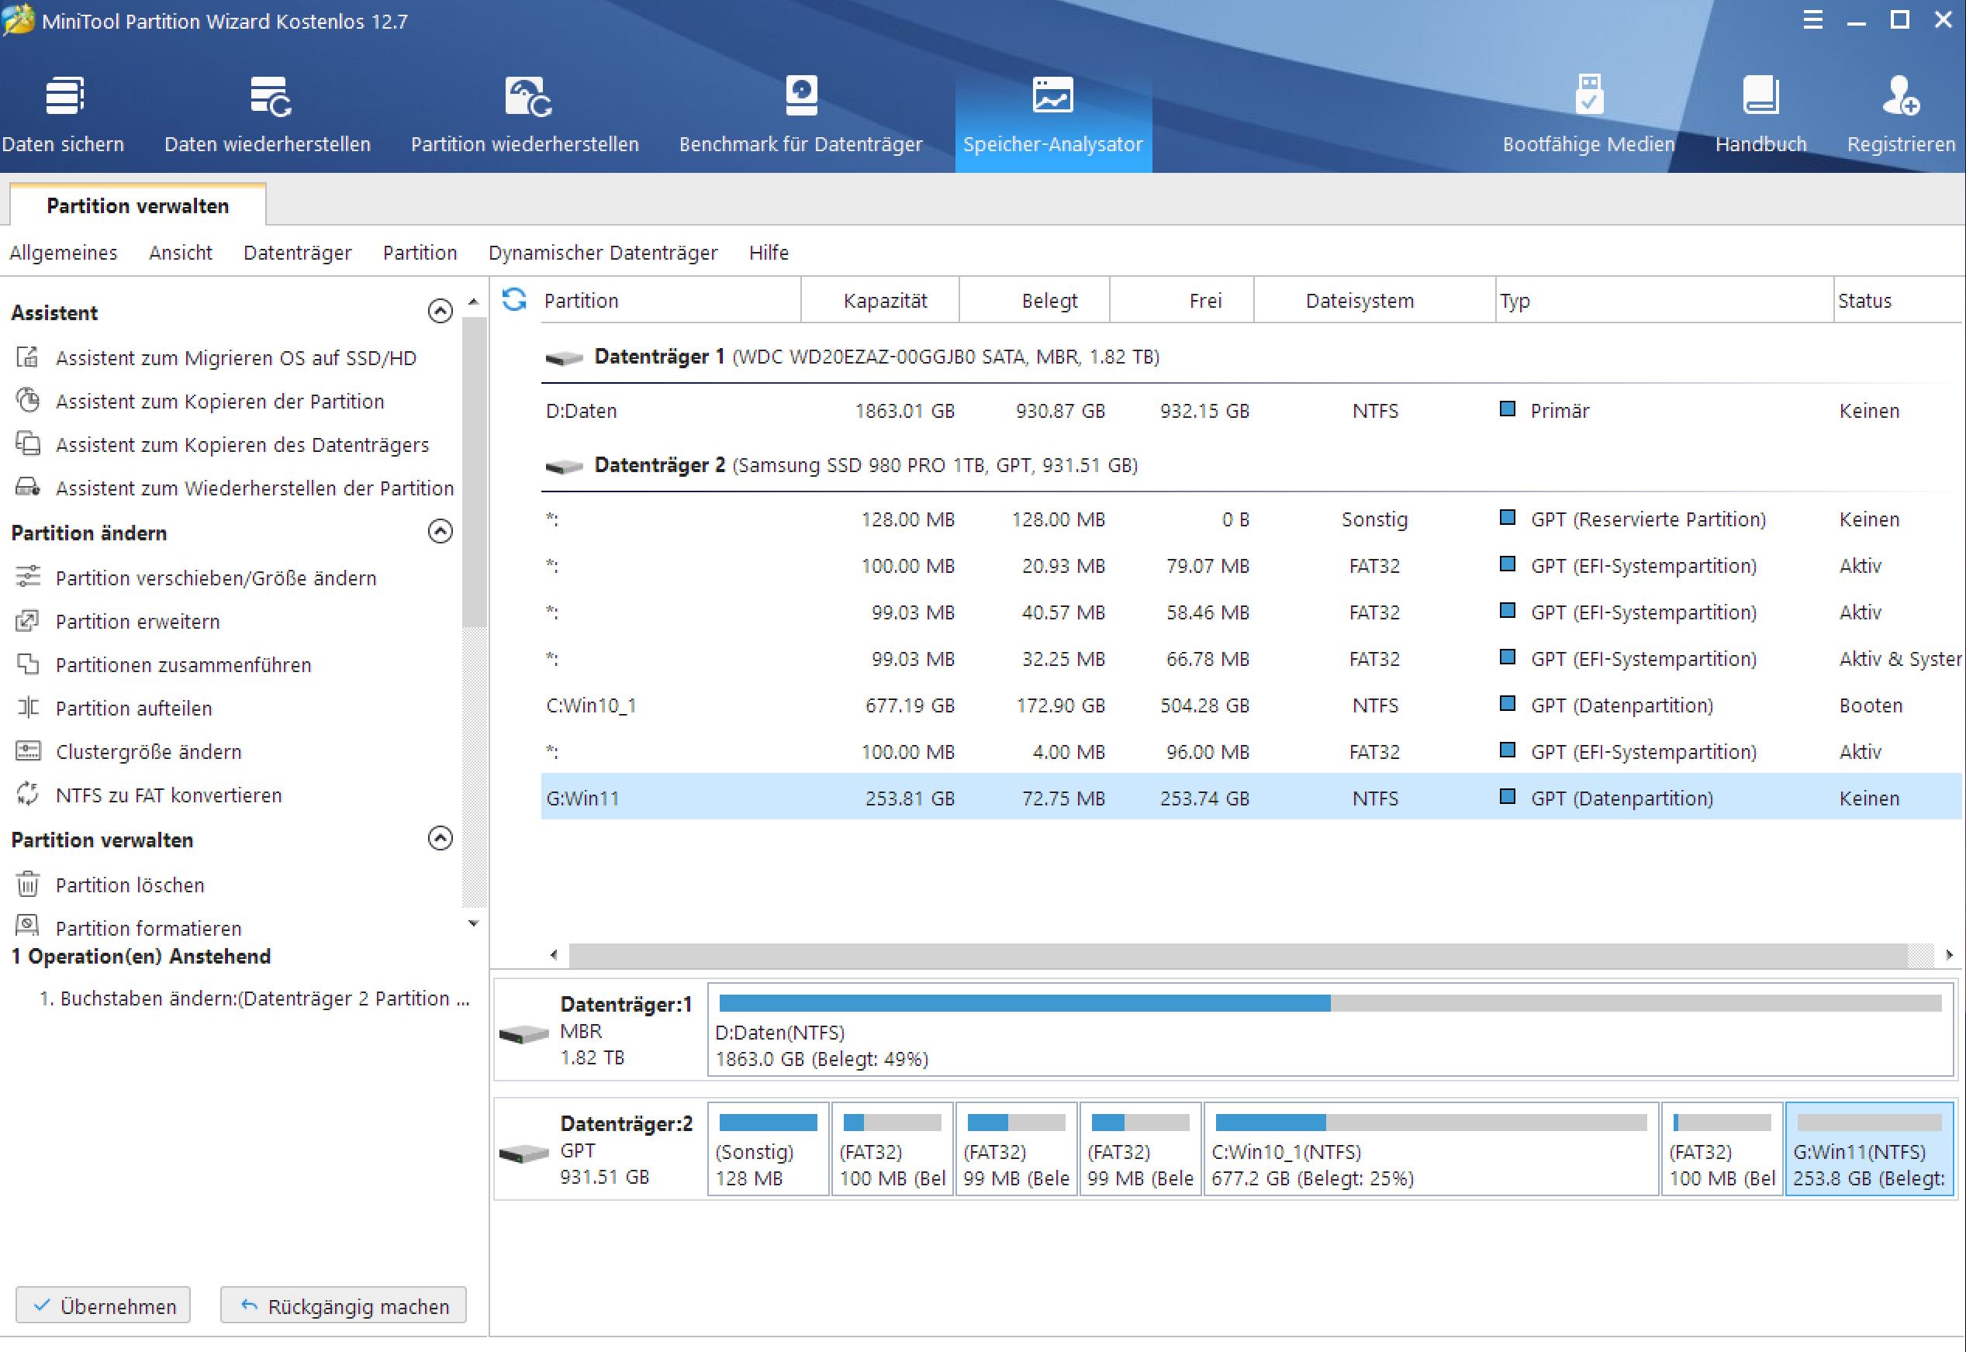Open the Dynamischer Datenträger menu
Screen dimensions: 1966x1352
click(603, 253)
